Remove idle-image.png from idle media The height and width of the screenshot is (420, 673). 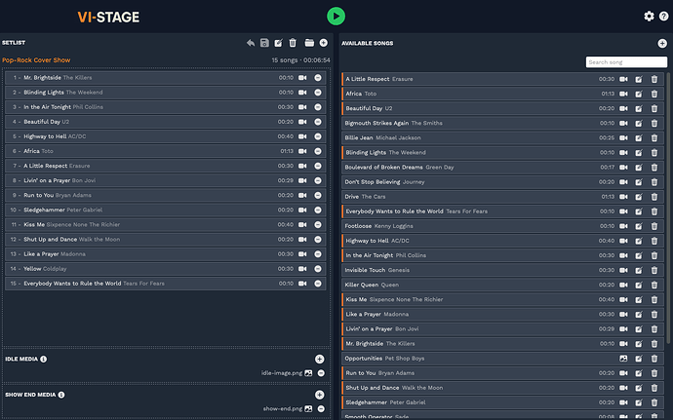pyautogui.click(x=321, y=373)
